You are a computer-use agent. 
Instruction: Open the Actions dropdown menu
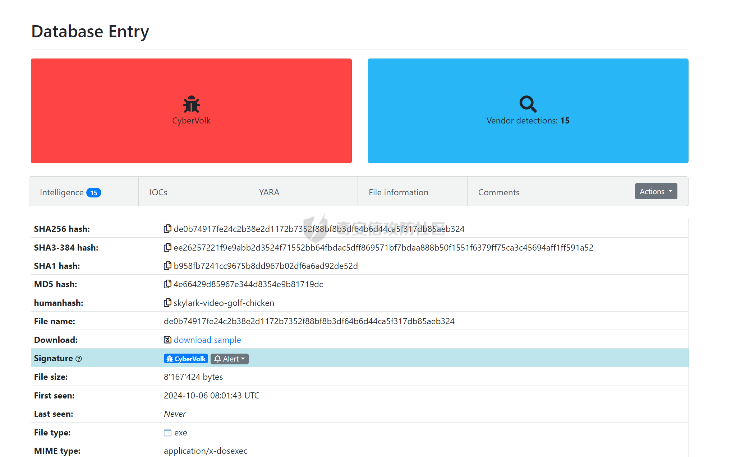coord(656,191)
